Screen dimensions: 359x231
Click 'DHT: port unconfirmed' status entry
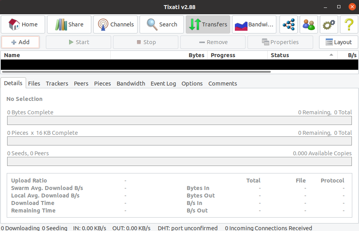tap(187, 228)
